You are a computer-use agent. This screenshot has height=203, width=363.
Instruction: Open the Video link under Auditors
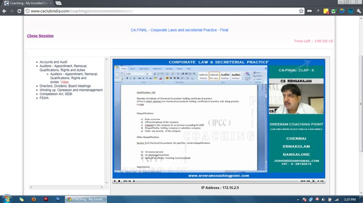(64, 82)
